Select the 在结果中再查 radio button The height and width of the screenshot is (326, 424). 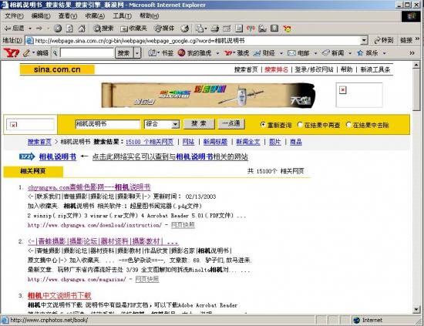tap(300, 125)
